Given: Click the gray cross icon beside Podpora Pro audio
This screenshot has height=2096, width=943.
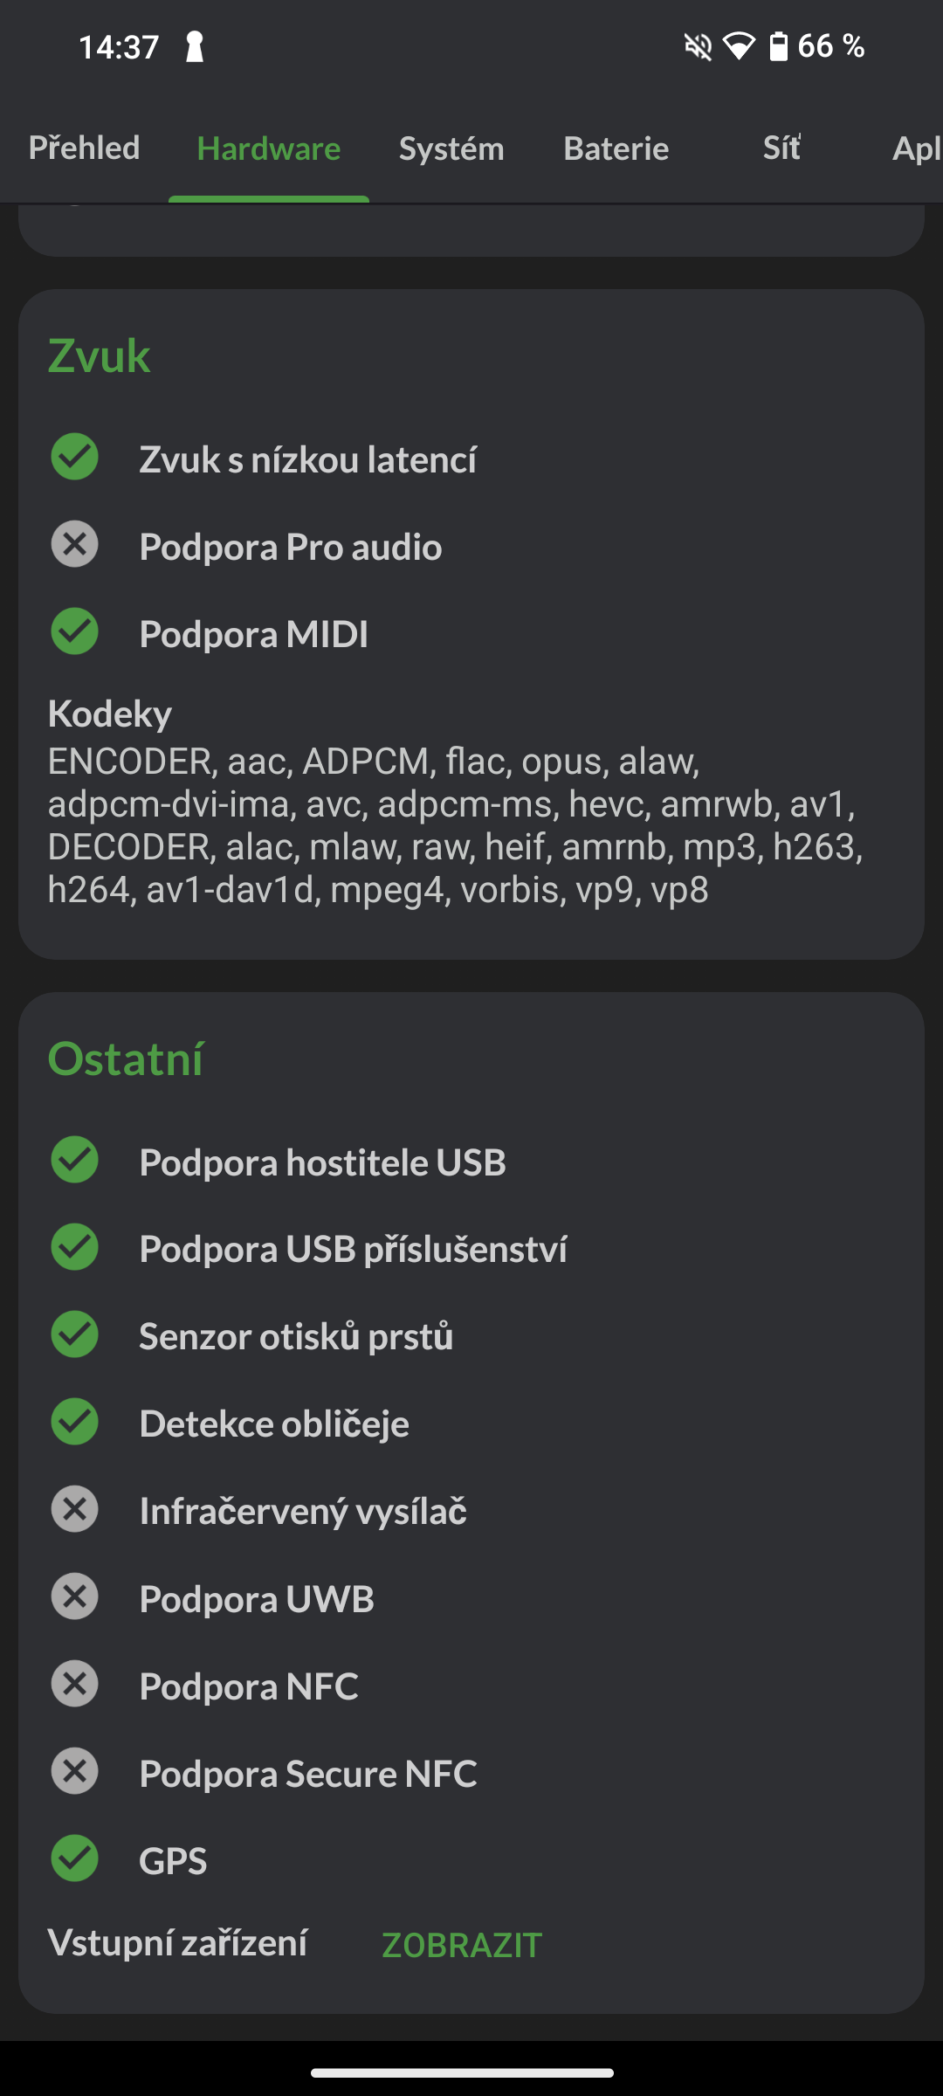Looking at the screenshot, I should (x=74, y=545).
